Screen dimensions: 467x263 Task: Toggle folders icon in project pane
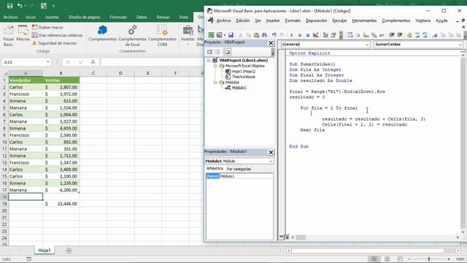[227, 52]
